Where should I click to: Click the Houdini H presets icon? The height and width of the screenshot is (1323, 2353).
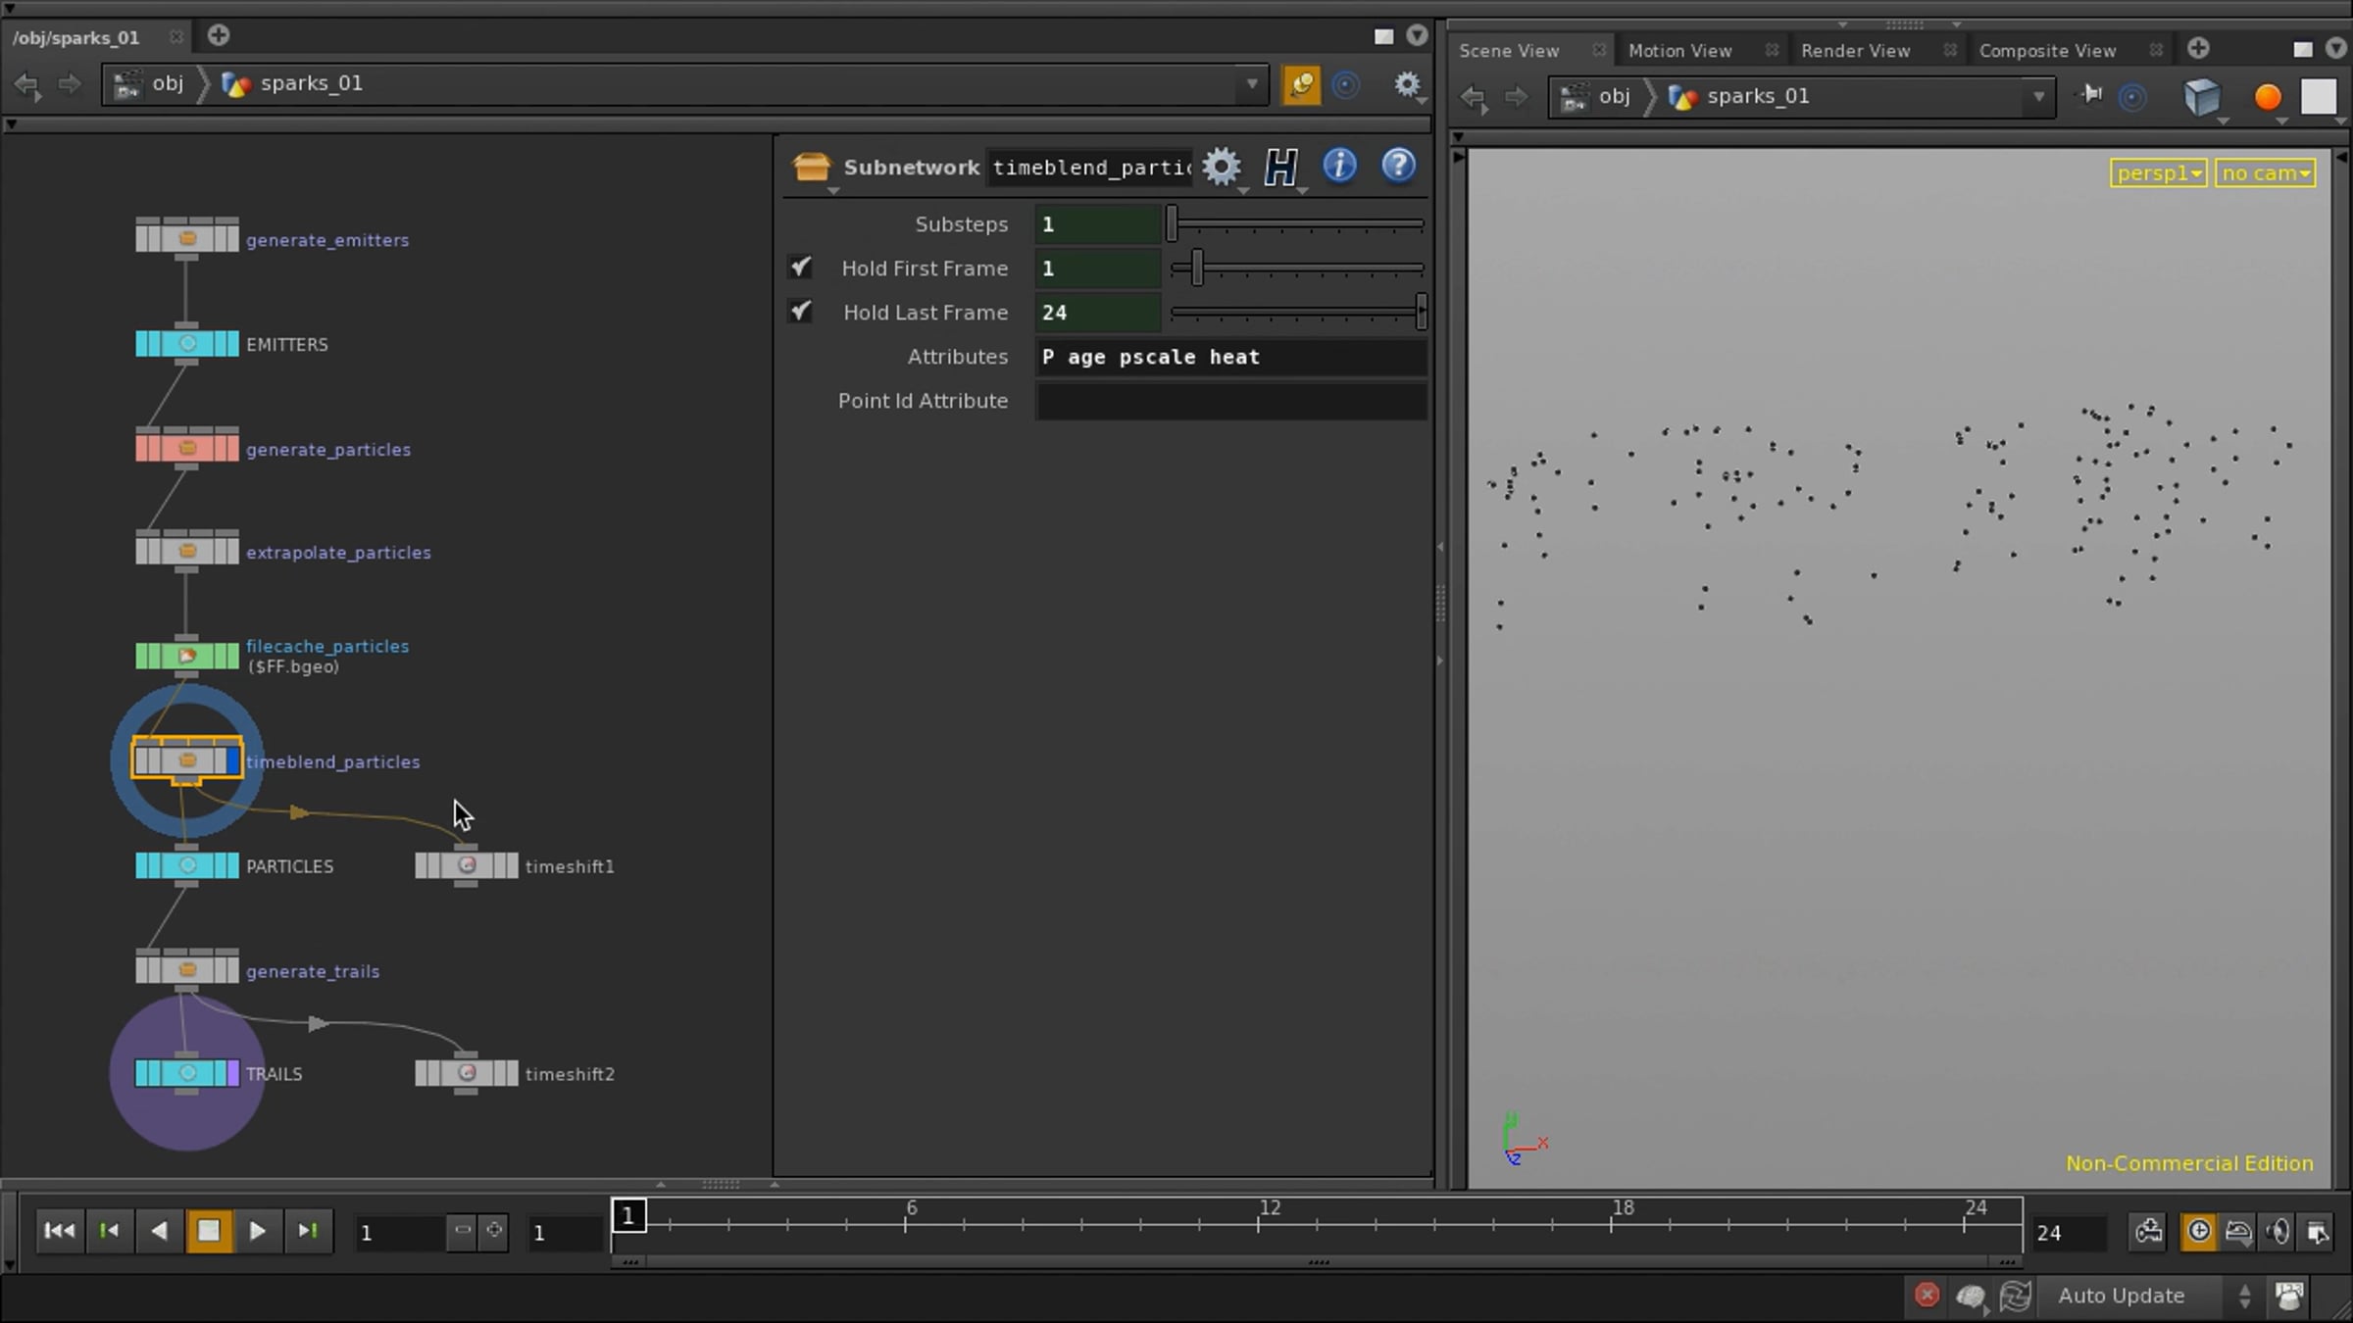[x=1280, y=167]
